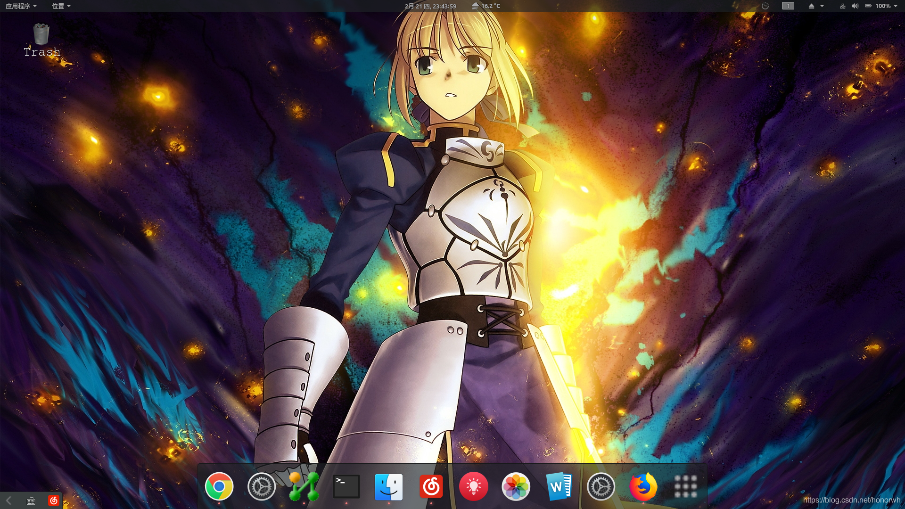905x509 pixels.
Task: Launch NetEase Cloud Music from the dock
Action: [431, 486]
